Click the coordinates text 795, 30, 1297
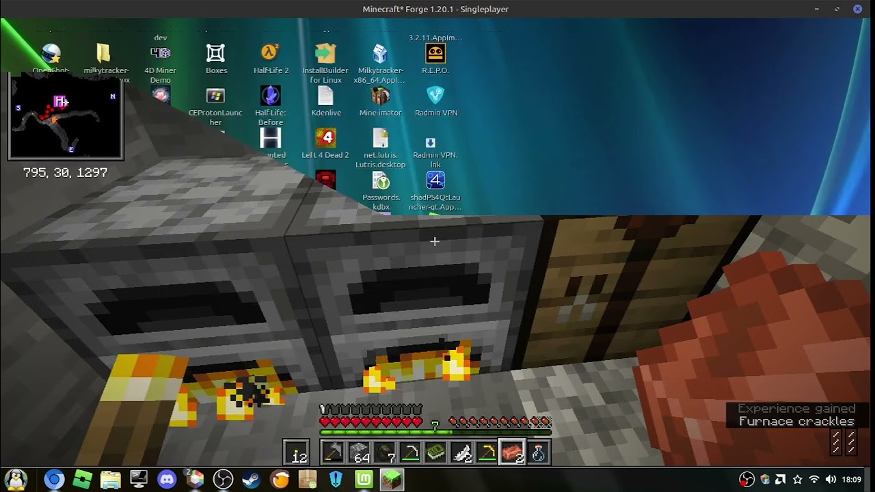Screen dimensions: 875x492 (x=65, y=173)
